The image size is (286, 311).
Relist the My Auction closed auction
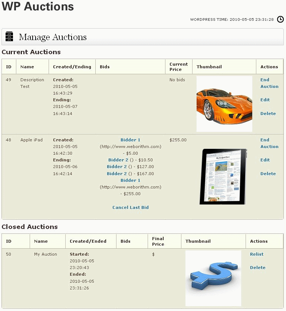[x=257, y=254]
